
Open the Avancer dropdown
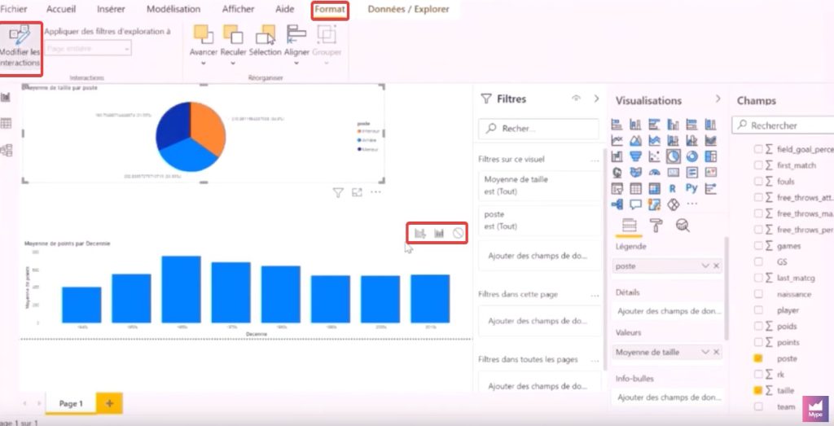click(x=203, y=64)
